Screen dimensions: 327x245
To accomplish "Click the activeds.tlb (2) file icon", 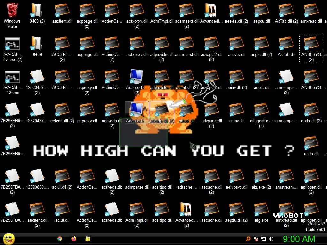I will pyautogui.click(x=112, y=176).
